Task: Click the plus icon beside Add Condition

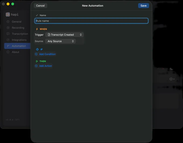Action: click(x=36, y=54)
